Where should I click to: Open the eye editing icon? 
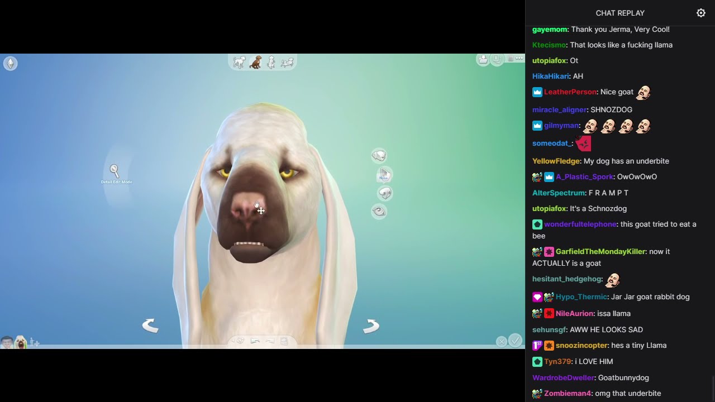point(379,211)
